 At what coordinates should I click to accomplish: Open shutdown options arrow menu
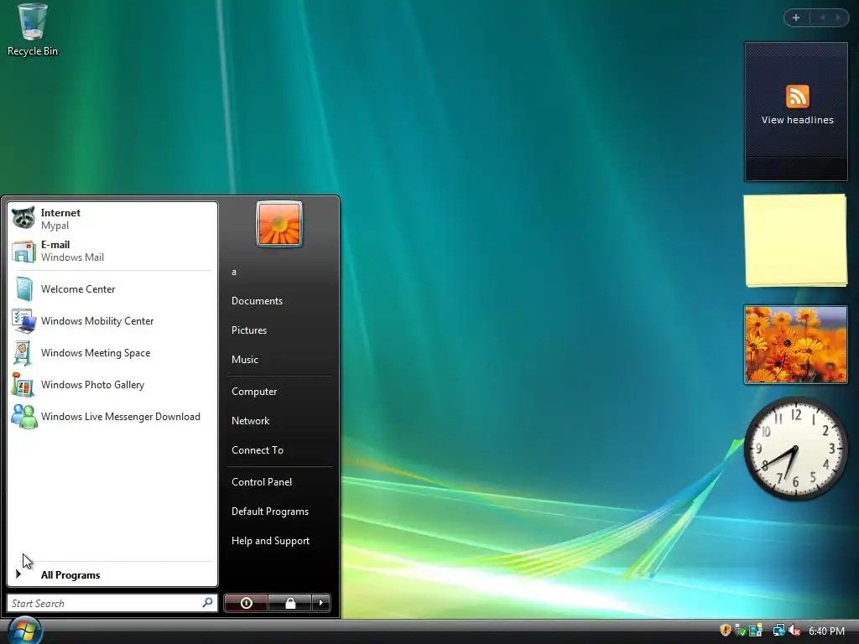coord(321,603)
